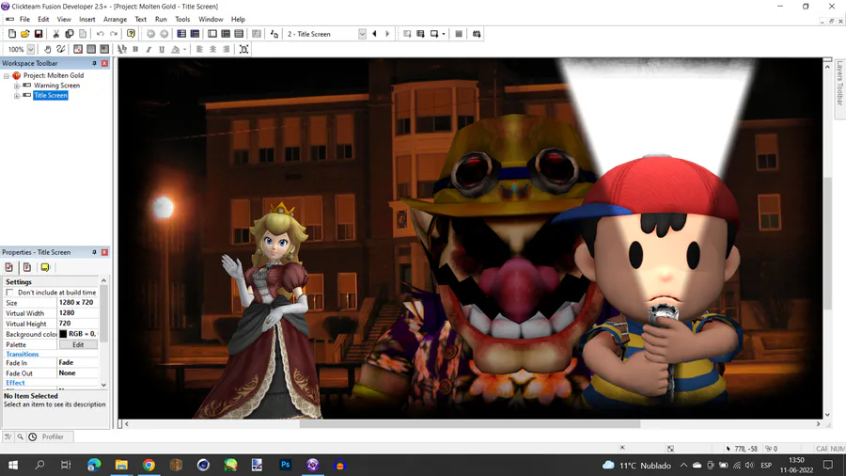Toggle 'Don't include at build time' checkbox
This screenshot has height=476, width=846.
click(9, 293)
